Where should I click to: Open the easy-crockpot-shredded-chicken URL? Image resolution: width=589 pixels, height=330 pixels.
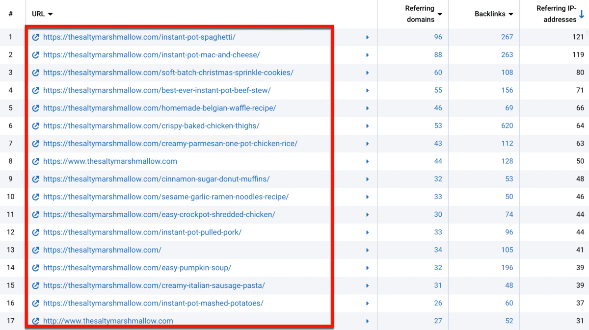(159, 214)
